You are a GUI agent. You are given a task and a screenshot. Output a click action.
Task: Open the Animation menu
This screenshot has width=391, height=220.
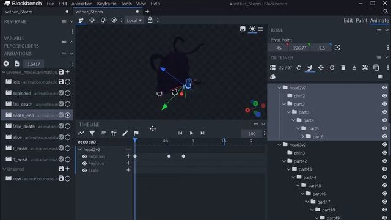(x=82, y=4)
